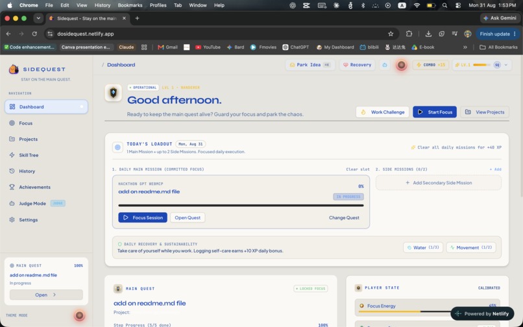Click the Open button in Main Quest sidebar card
Screen dimensions: 523x327
click(x=46, y=295)
